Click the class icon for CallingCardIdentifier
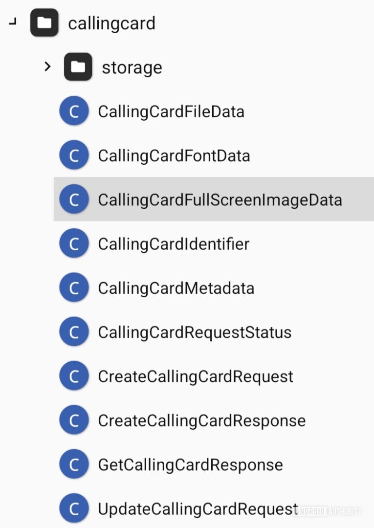 click(74, 243)
